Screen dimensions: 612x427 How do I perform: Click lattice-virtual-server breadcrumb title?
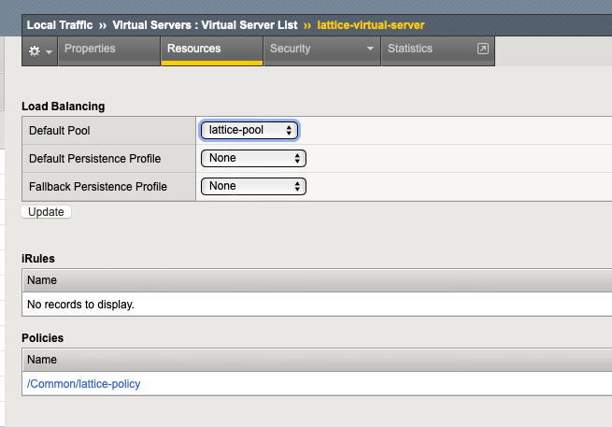[x=371, y=23]
